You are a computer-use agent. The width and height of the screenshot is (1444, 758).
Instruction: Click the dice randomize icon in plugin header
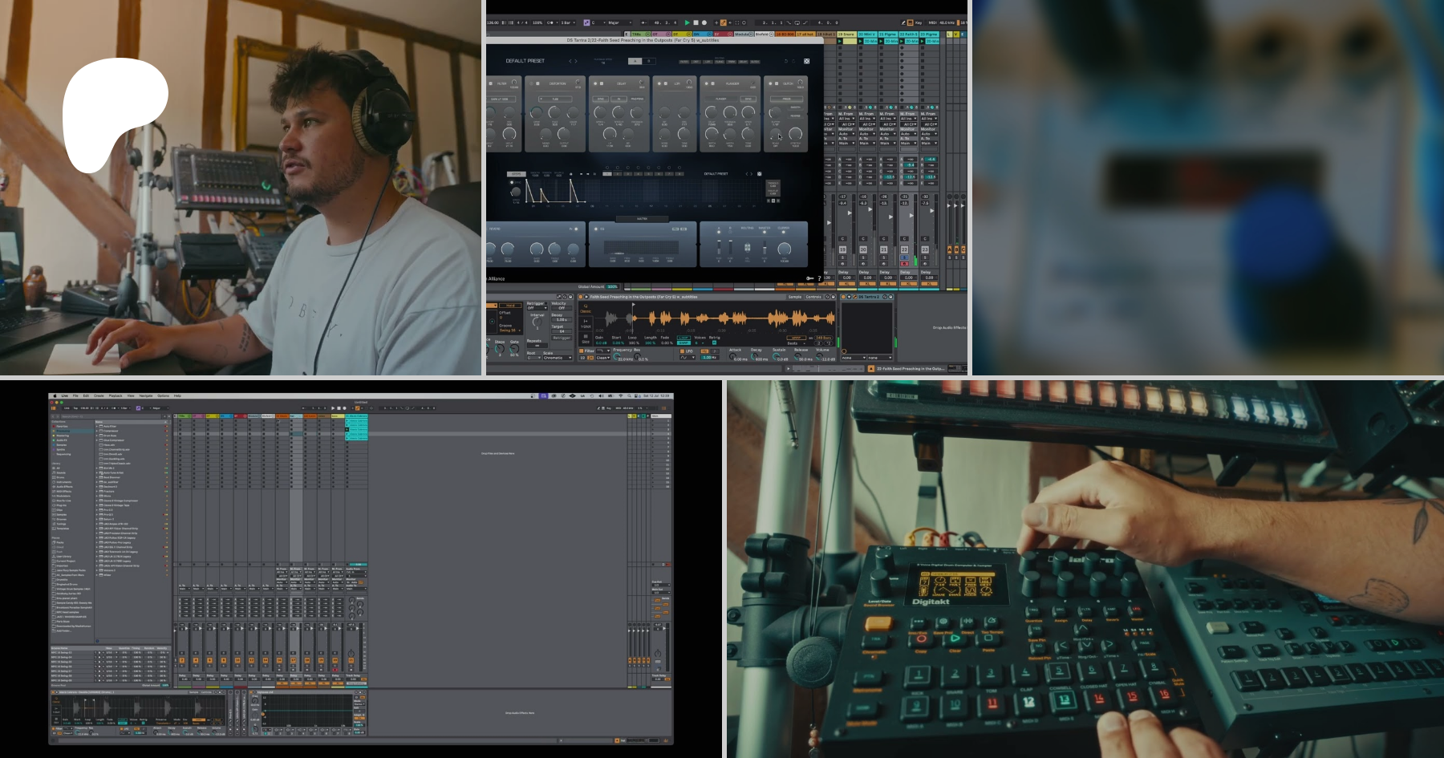click(806, 61)
